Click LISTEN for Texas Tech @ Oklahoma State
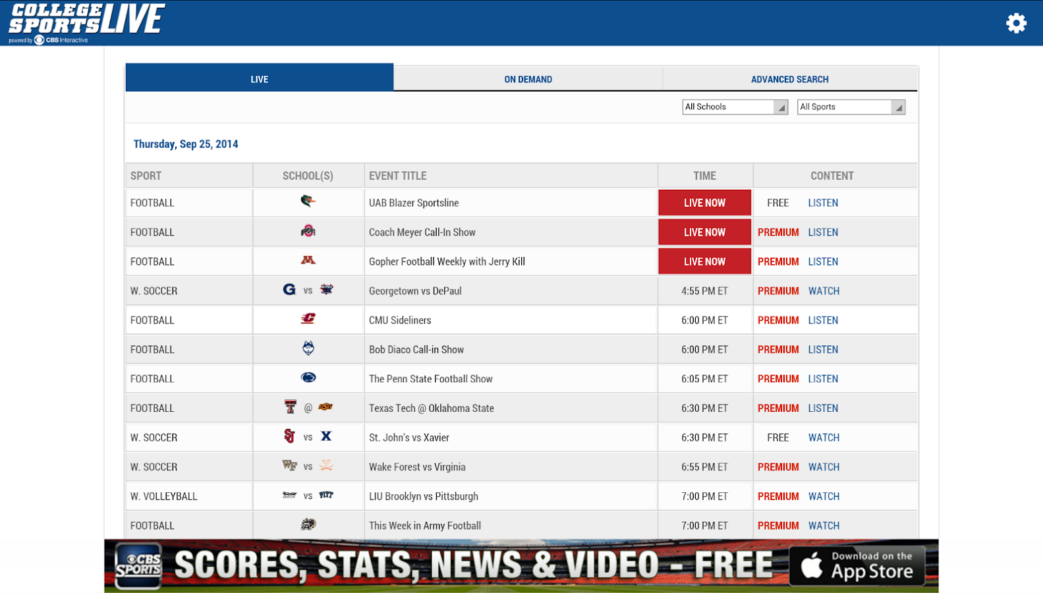The width and height of the screenshot is (1043, 593). click(x=823, y=408)
